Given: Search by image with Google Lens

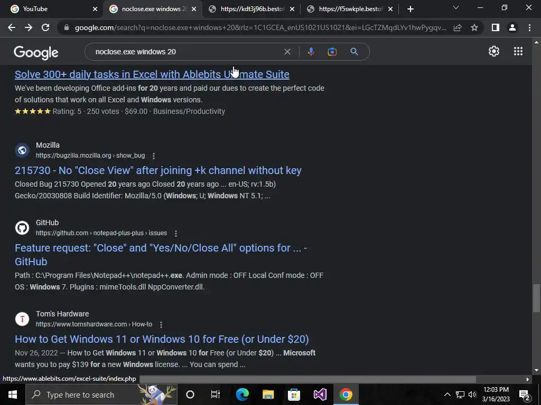Looking at the screenshot, I should 332,52.
